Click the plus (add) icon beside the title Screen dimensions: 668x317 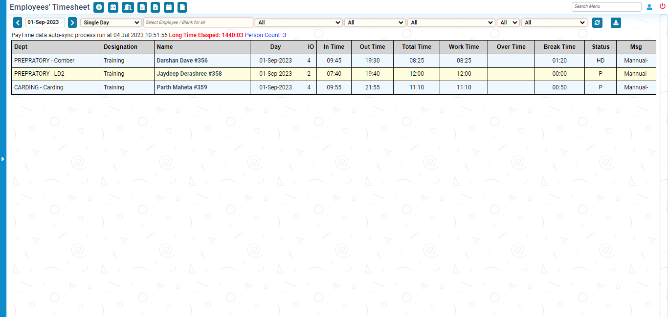99,7
